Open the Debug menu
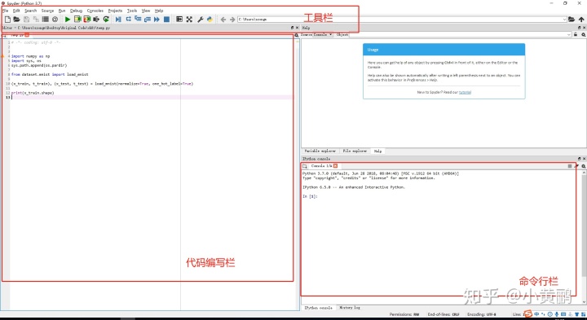 point(76,11)
